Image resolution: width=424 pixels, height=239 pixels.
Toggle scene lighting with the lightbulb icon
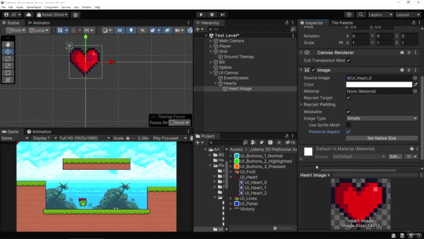[131, 31]
